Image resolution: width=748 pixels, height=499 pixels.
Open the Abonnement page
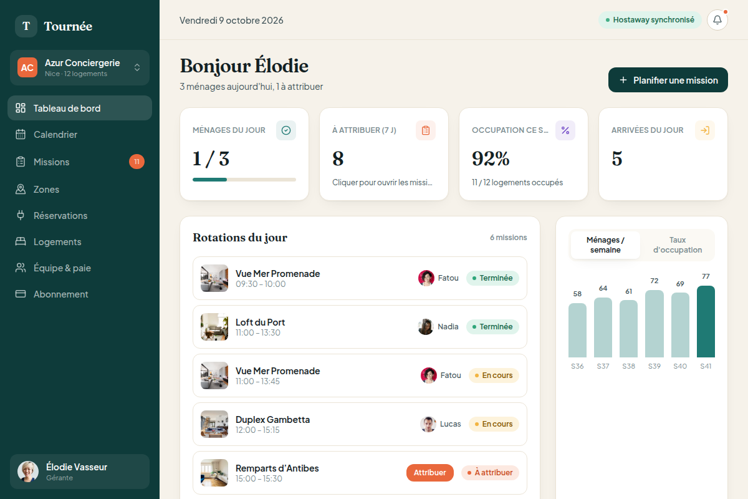pyautogui.click(x=80, y=294)
